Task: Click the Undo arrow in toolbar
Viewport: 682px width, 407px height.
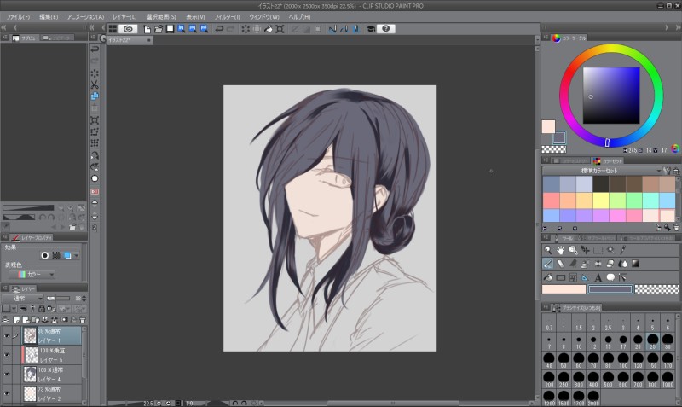Action: (219, 29)
